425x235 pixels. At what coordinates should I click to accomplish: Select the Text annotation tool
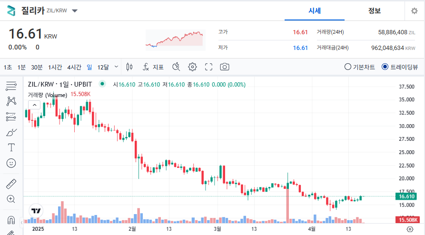coord(11,147)
